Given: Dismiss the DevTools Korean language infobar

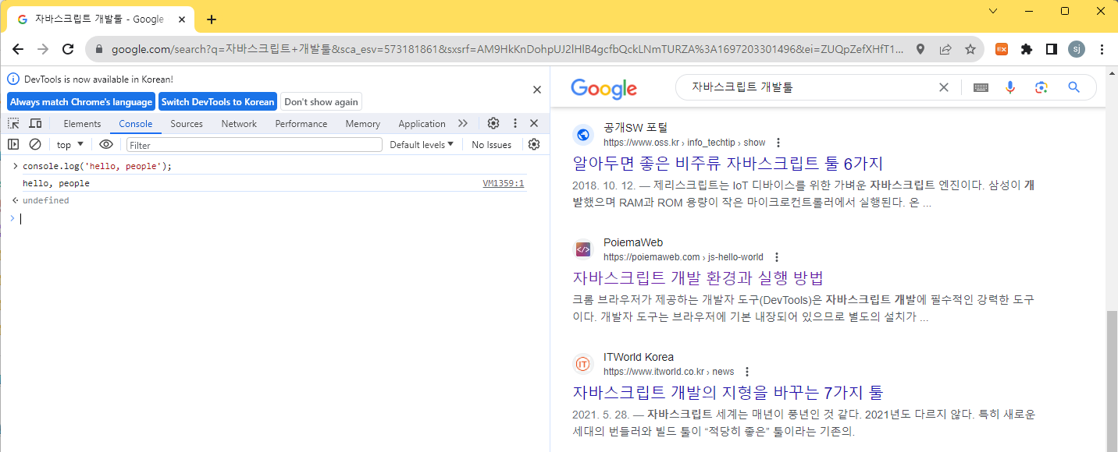Looking at the screenshot, I should point(536,90).
